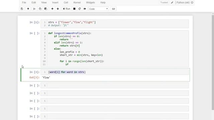Screen dimensions: 214x120
Task: Open the command palette keyboard icon
Action: 113,9
